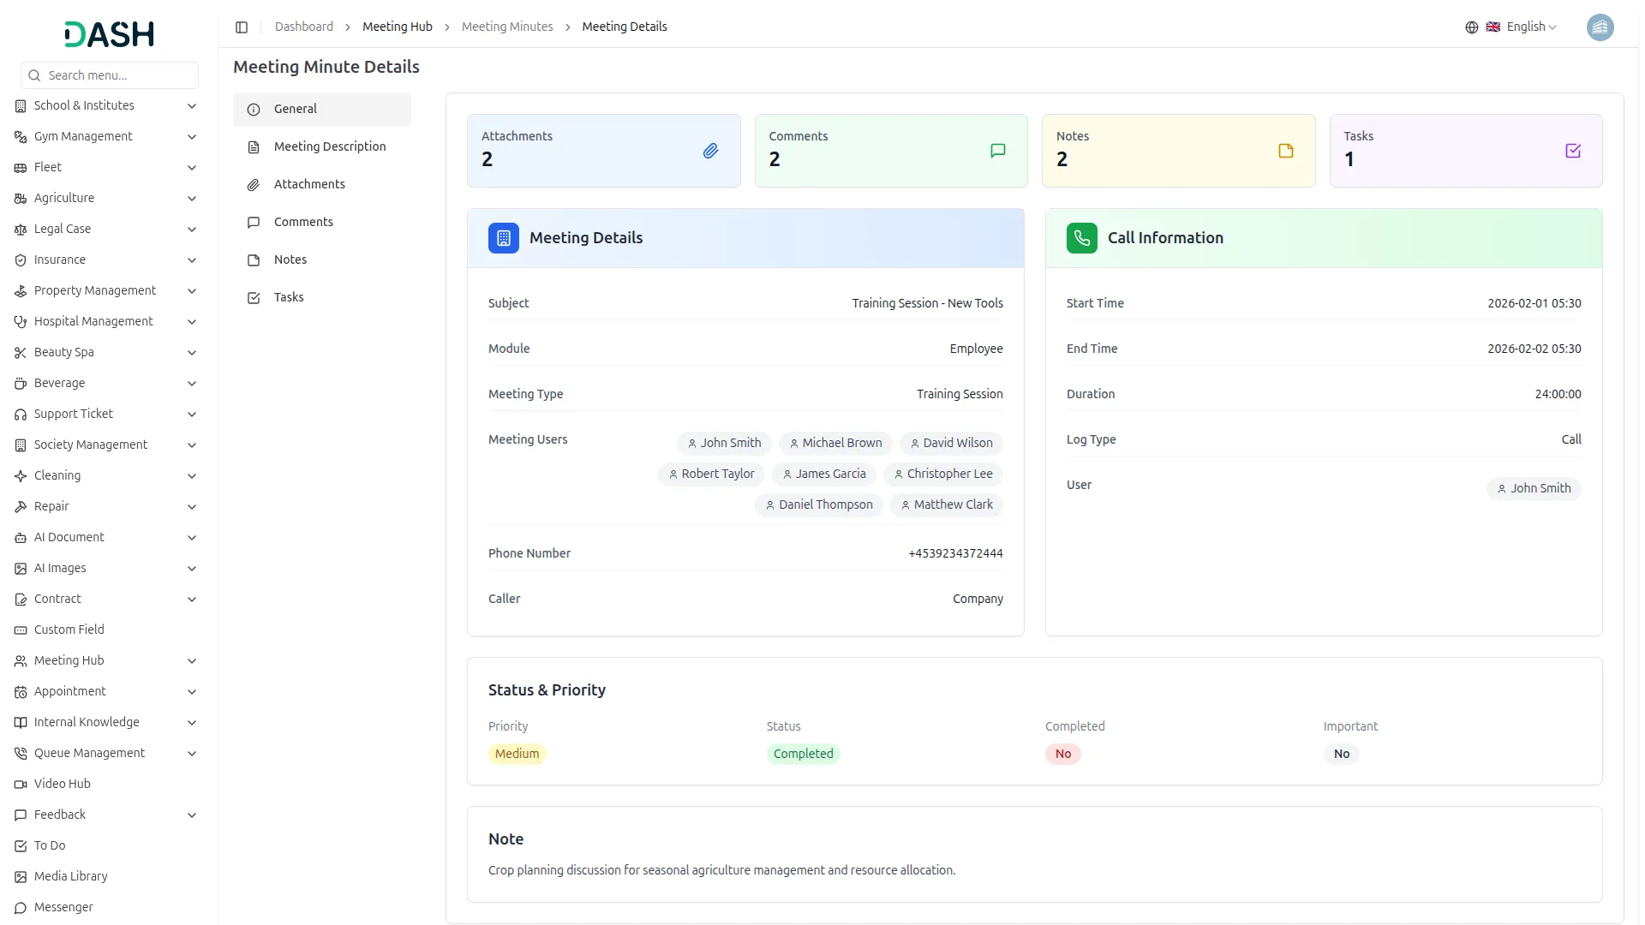Click the green phone Call Information icon

click(x=1081, y=238)
